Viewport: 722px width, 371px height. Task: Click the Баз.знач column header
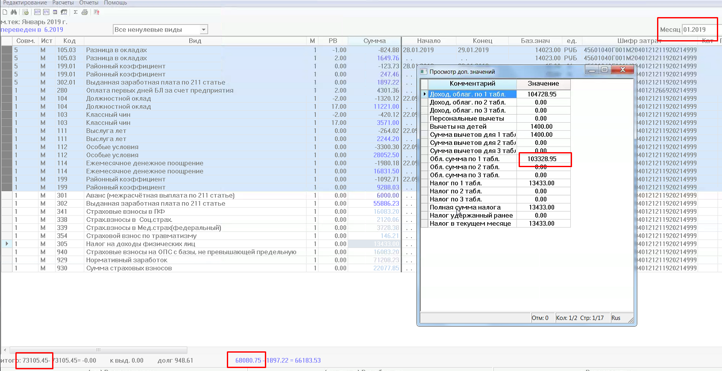(535, 41)
